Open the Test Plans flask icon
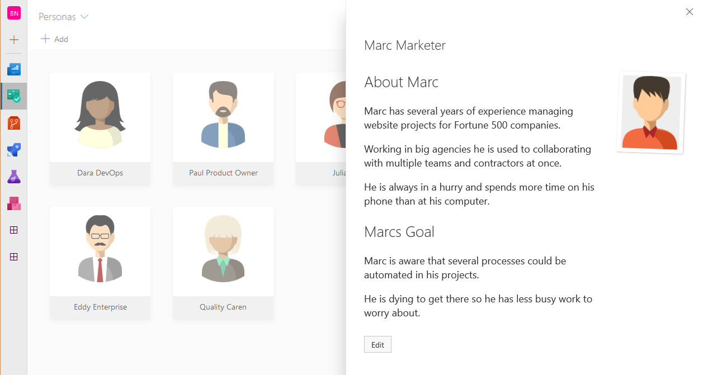This screenshot has width=703, height=375. point(14,177)
